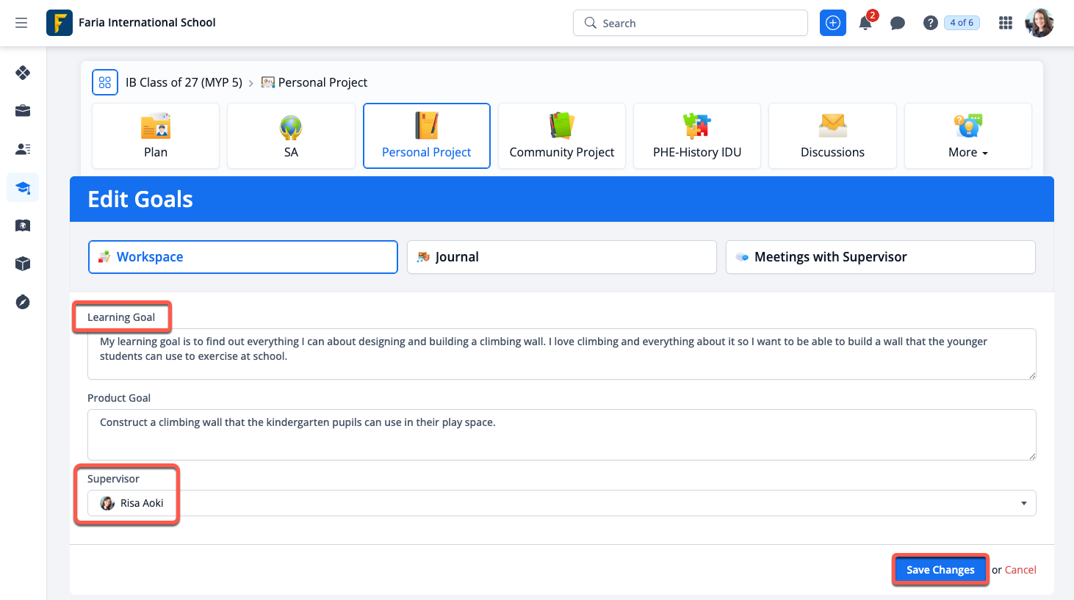Click the help question mark icon
This screenshot has height=600, width=1074.
click(930, 23)
